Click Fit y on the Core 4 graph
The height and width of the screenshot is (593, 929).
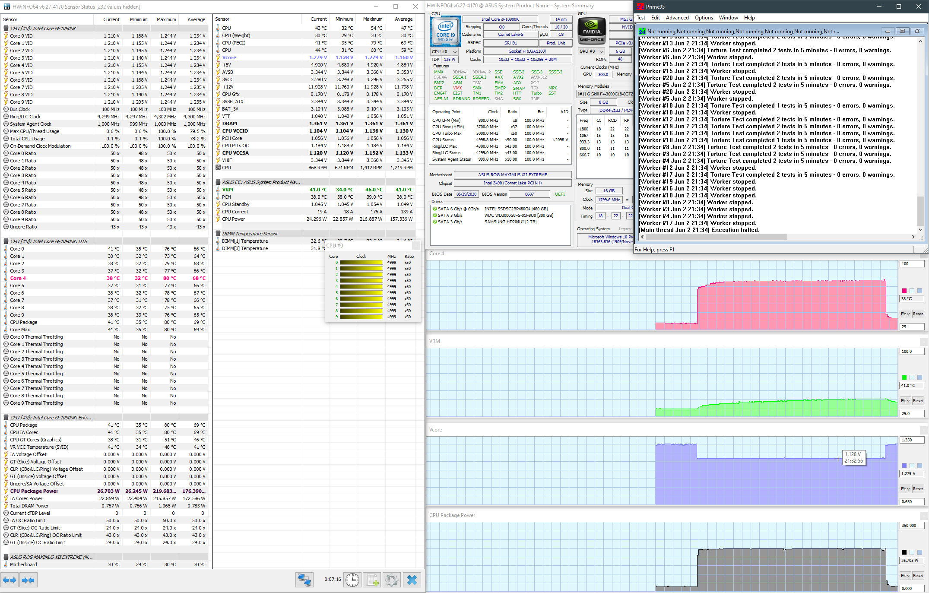click(905, 314)
